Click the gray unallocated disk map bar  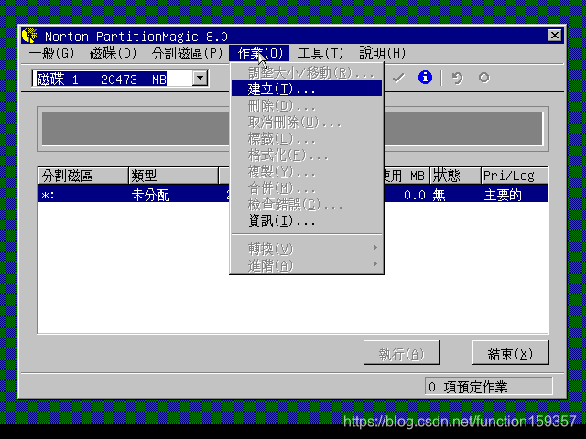coord(293,128)
